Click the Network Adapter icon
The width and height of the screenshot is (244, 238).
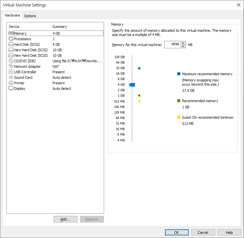pyautogui.click(x=11, y=66)
